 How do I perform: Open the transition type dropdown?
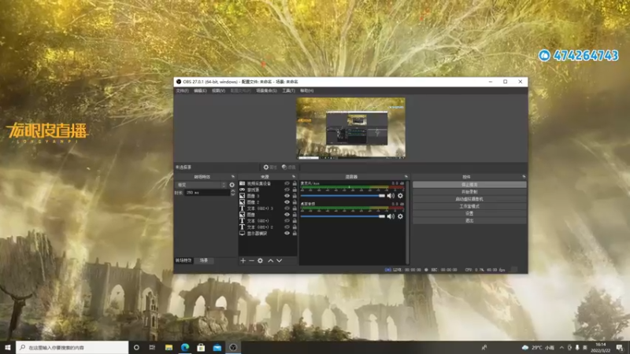[202, 185]
